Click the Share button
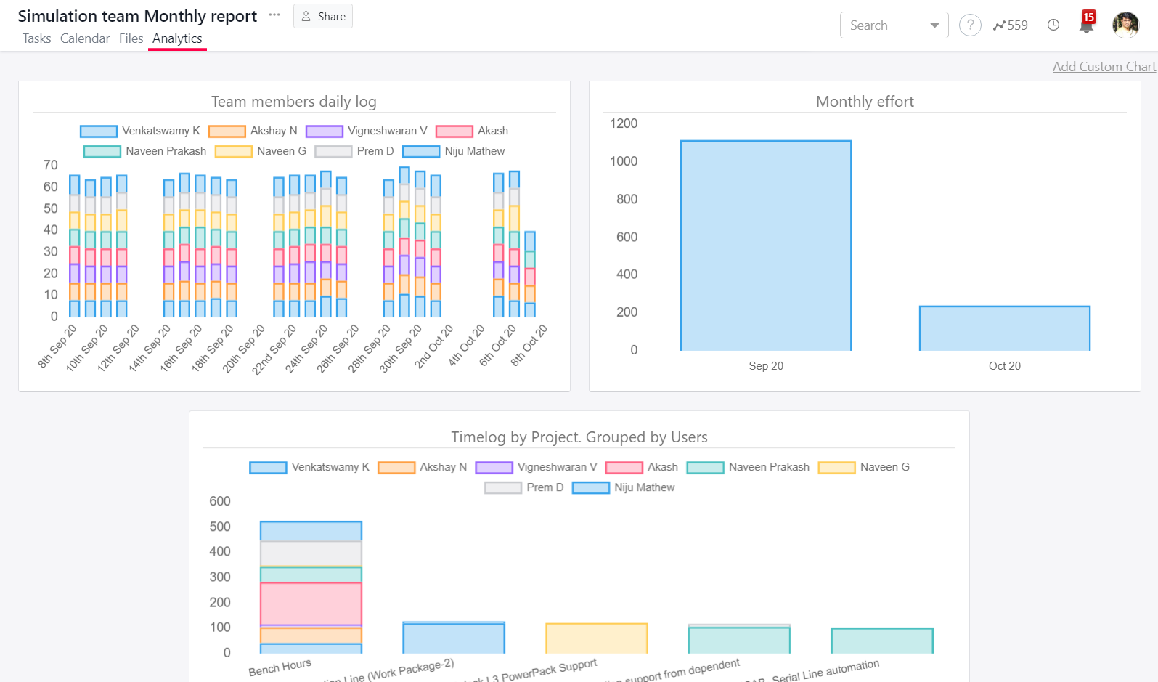The width and height of the screenshot is (1158, 682). point(323,16)
